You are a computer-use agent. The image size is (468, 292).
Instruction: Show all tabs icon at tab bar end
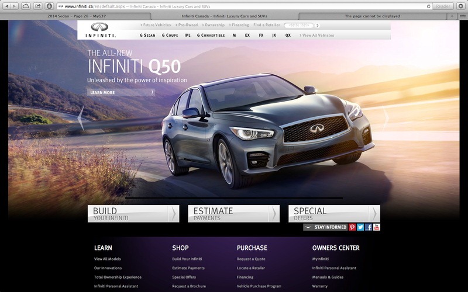[462, 16]
